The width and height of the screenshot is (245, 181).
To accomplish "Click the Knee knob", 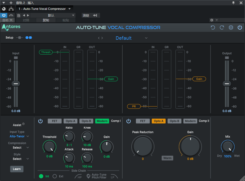I will pyautogui.click(x=87, y=137).
